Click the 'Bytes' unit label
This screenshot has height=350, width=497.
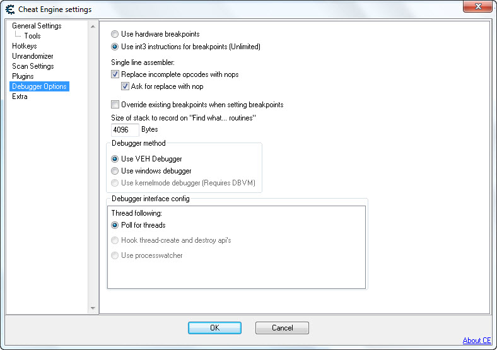pos(149,129)
